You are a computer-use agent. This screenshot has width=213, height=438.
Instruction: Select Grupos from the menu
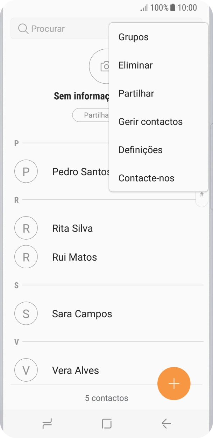click(133, 37)
